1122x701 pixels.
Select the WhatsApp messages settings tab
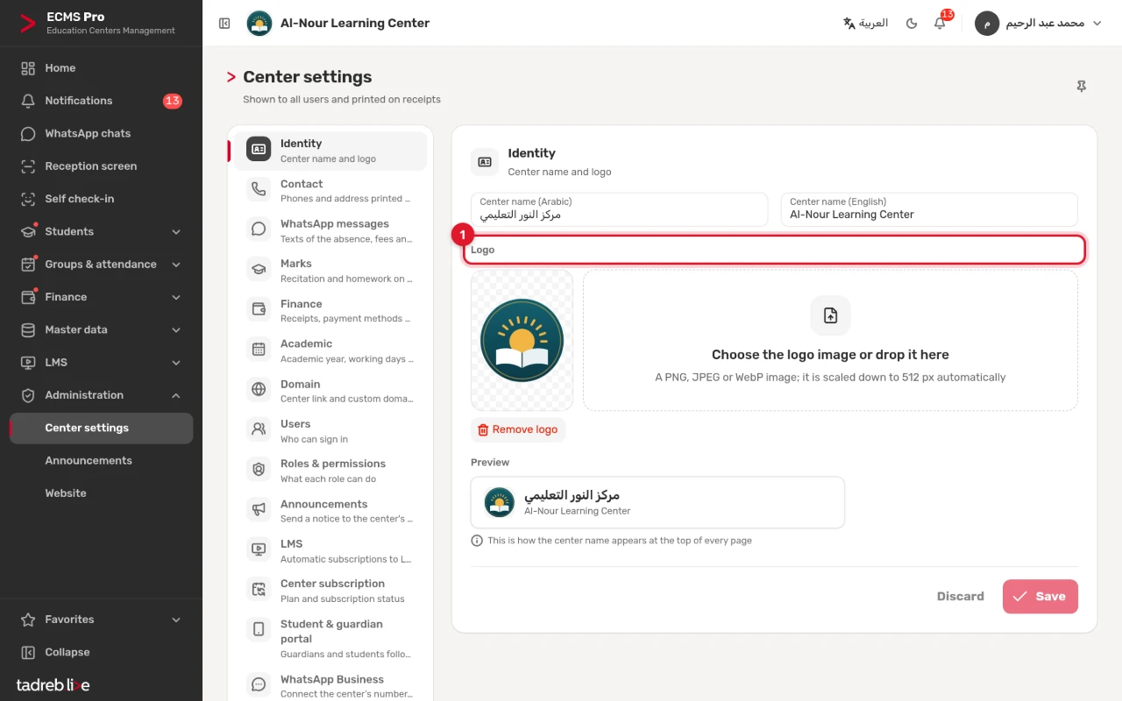coord(330,230)
